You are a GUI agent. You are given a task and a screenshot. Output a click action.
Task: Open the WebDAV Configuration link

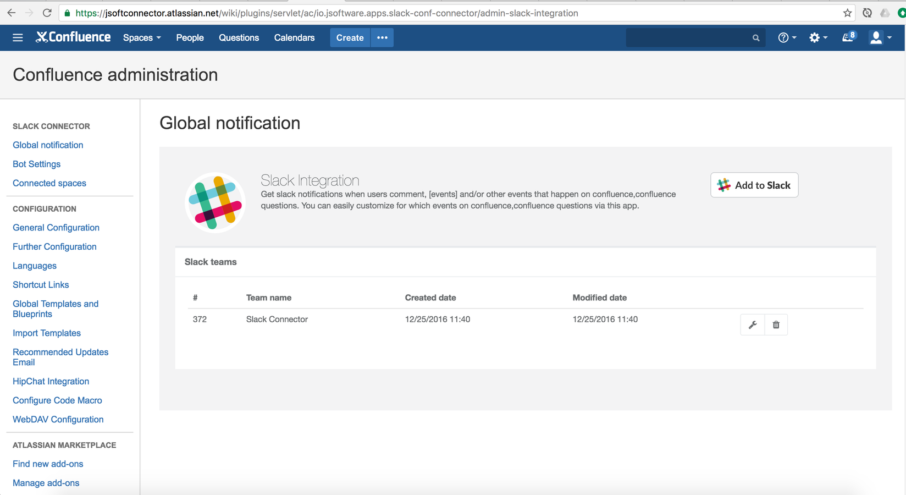coord(58,419)
